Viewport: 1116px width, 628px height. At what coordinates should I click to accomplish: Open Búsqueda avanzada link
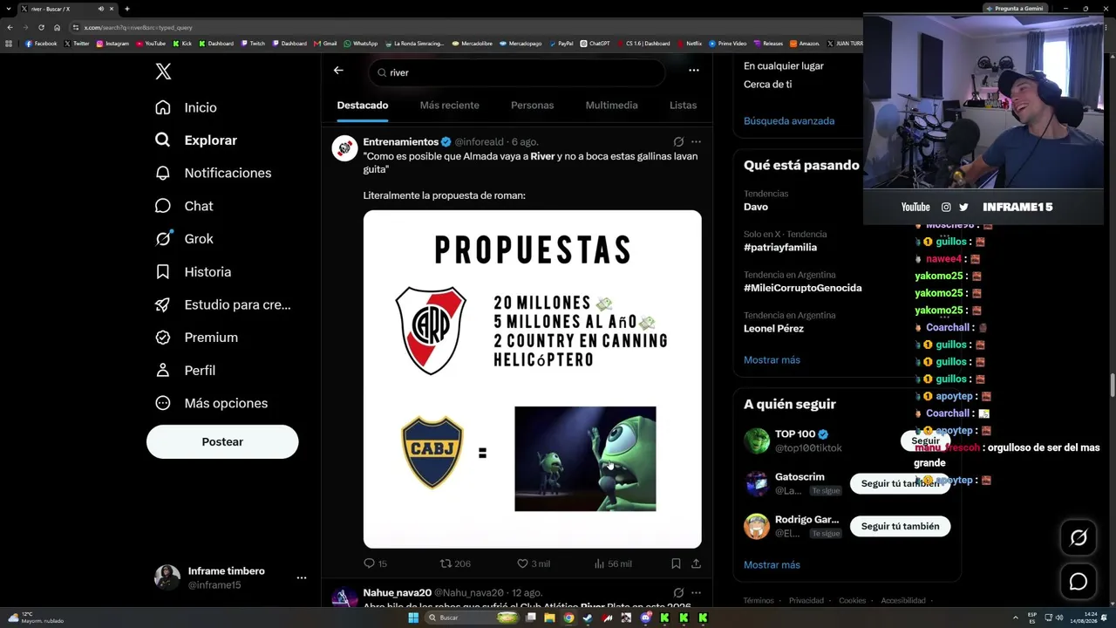pyautogui.click(x=789, y=121)
